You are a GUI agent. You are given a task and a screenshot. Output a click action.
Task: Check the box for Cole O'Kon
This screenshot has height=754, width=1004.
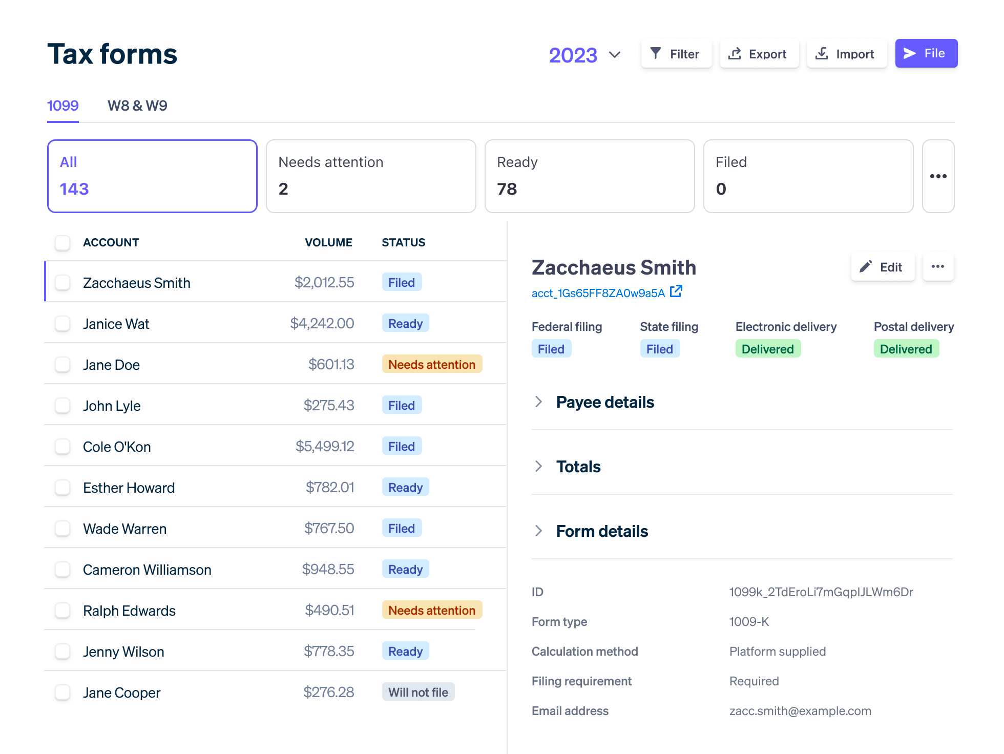pos(62,446)
